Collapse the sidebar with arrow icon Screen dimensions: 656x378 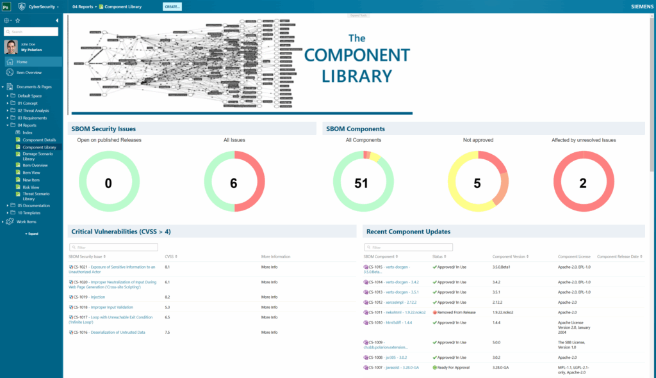coord(57,20)
